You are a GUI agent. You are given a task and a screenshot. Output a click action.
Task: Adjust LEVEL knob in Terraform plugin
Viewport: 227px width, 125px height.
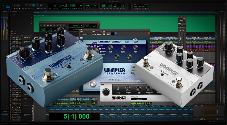[129, 57]
